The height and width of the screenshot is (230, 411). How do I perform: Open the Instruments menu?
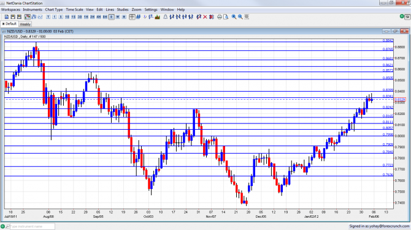[x=33, y=10]
